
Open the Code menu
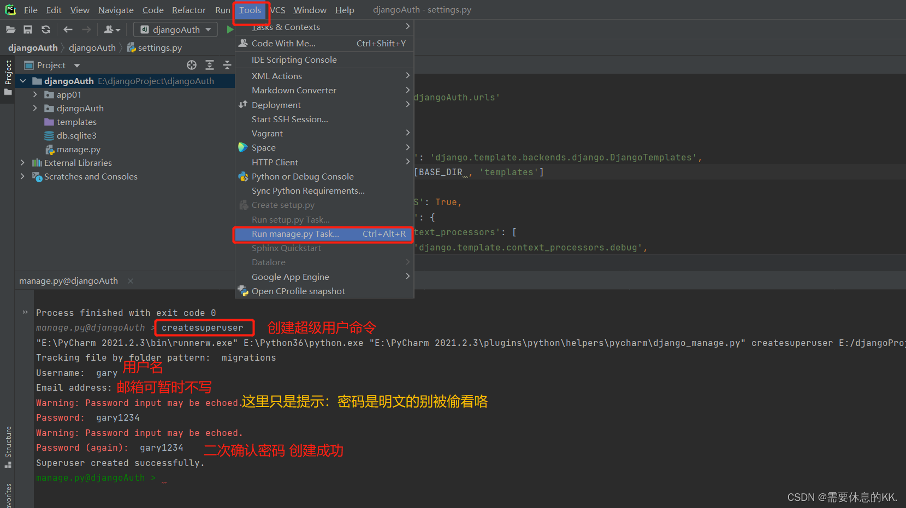[153, 10]
